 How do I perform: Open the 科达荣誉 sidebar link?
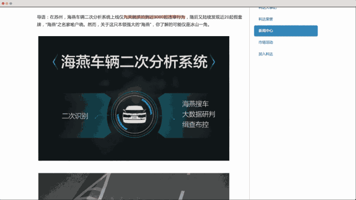pyautogui.click(x=265, y=19)
